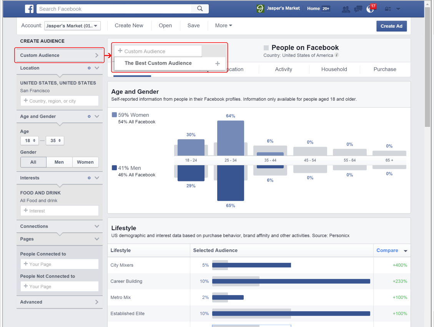The width and height of the screenshot is (434, 327).
Task: Open the More dropdown menu
Action: tap(223, 25)
